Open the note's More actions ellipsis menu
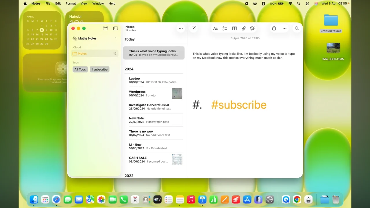 click(x=284, y=28)
